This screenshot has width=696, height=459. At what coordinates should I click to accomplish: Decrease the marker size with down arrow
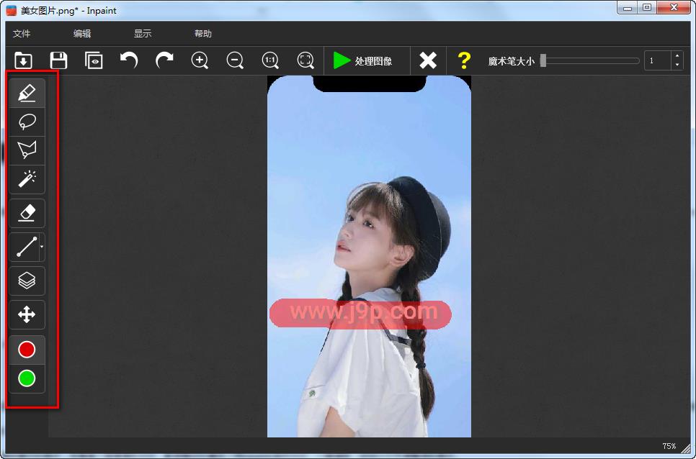pyautogui.click(x=677, y=65)
